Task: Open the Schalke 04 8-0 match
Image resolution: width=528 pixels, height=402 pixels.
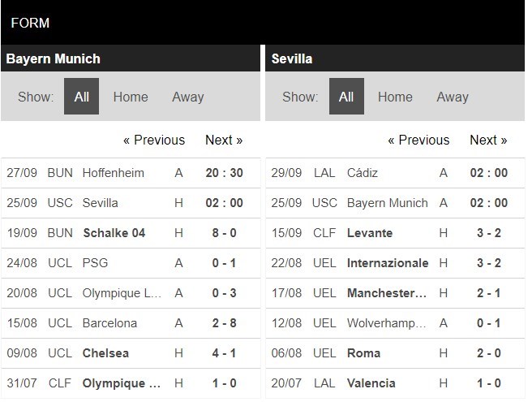Action: 114,233
